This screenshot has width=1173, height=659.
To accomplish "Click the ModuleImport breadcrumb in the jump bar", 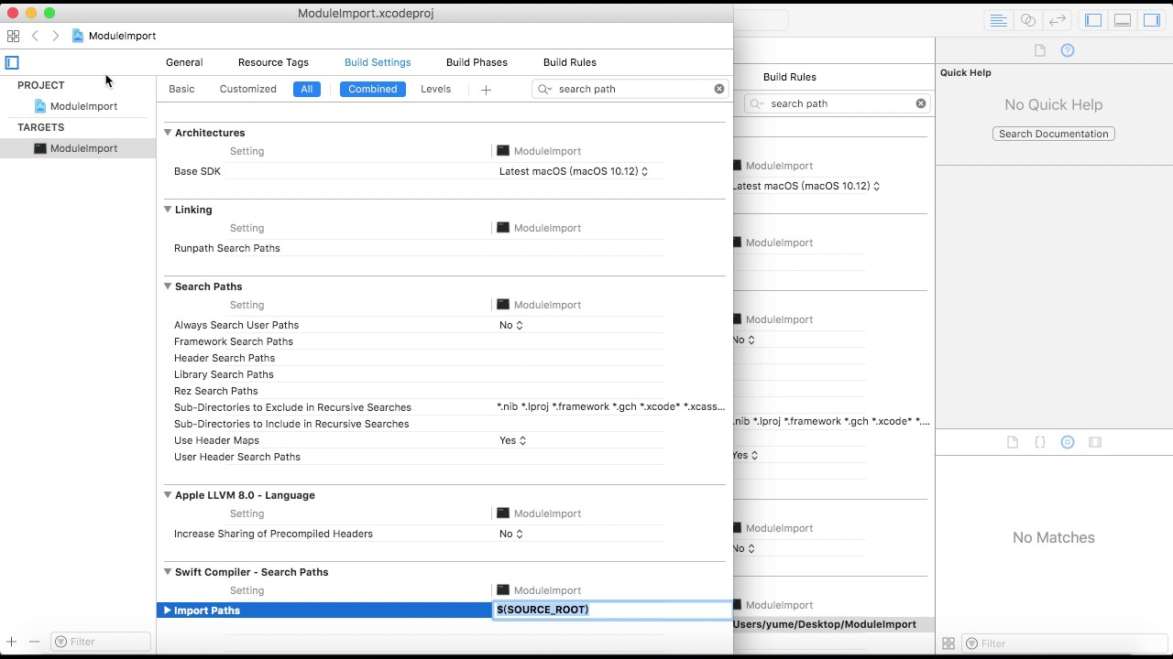I will (115, 36).
